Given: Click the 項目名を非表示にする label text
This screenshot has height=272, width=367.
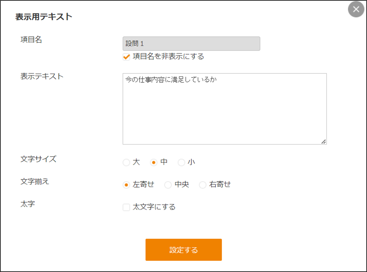Looking at the screenshot, I should 168,57.
